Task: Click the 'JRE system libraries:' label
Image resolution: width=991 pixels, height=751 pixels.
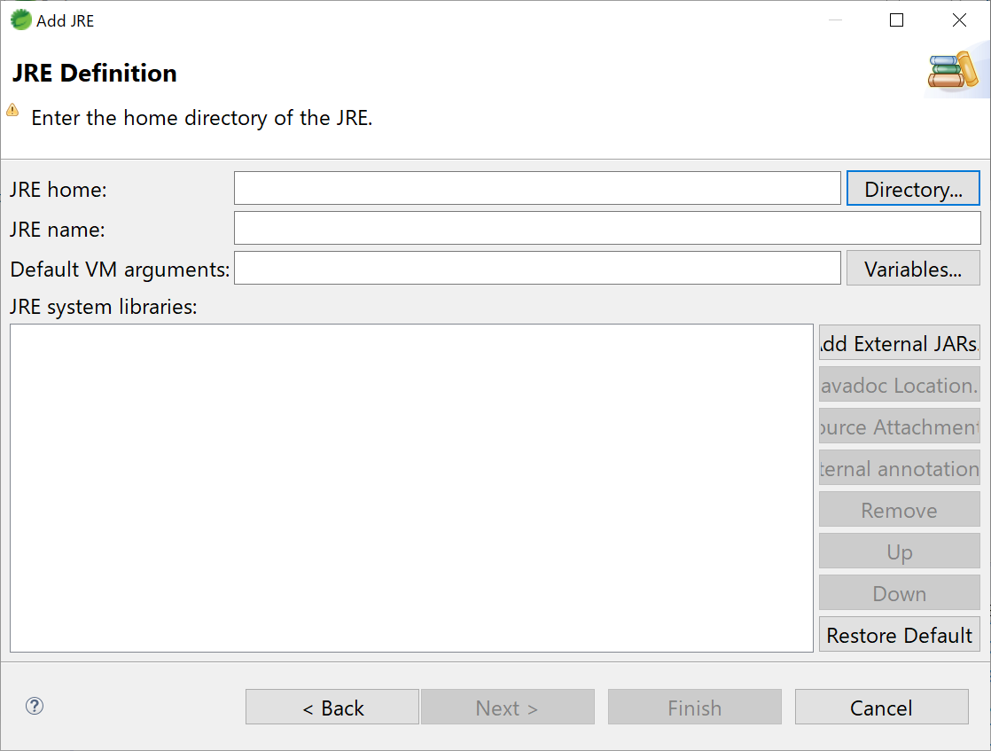Action: [103, 307]
